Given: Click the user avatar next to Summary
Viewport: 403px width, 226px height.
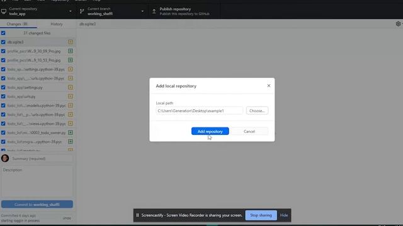Looking at the screenshot, I should click(x=5, y=158).
